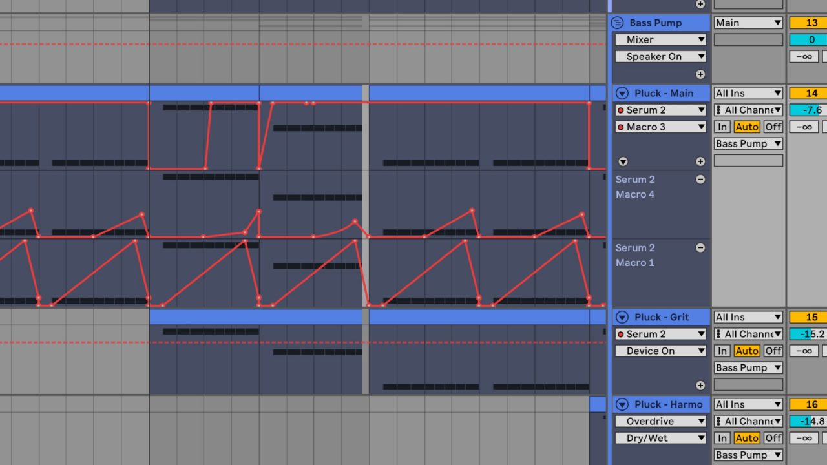Set Pluck - Grit monitoring to Off

(x=773, y=351)
